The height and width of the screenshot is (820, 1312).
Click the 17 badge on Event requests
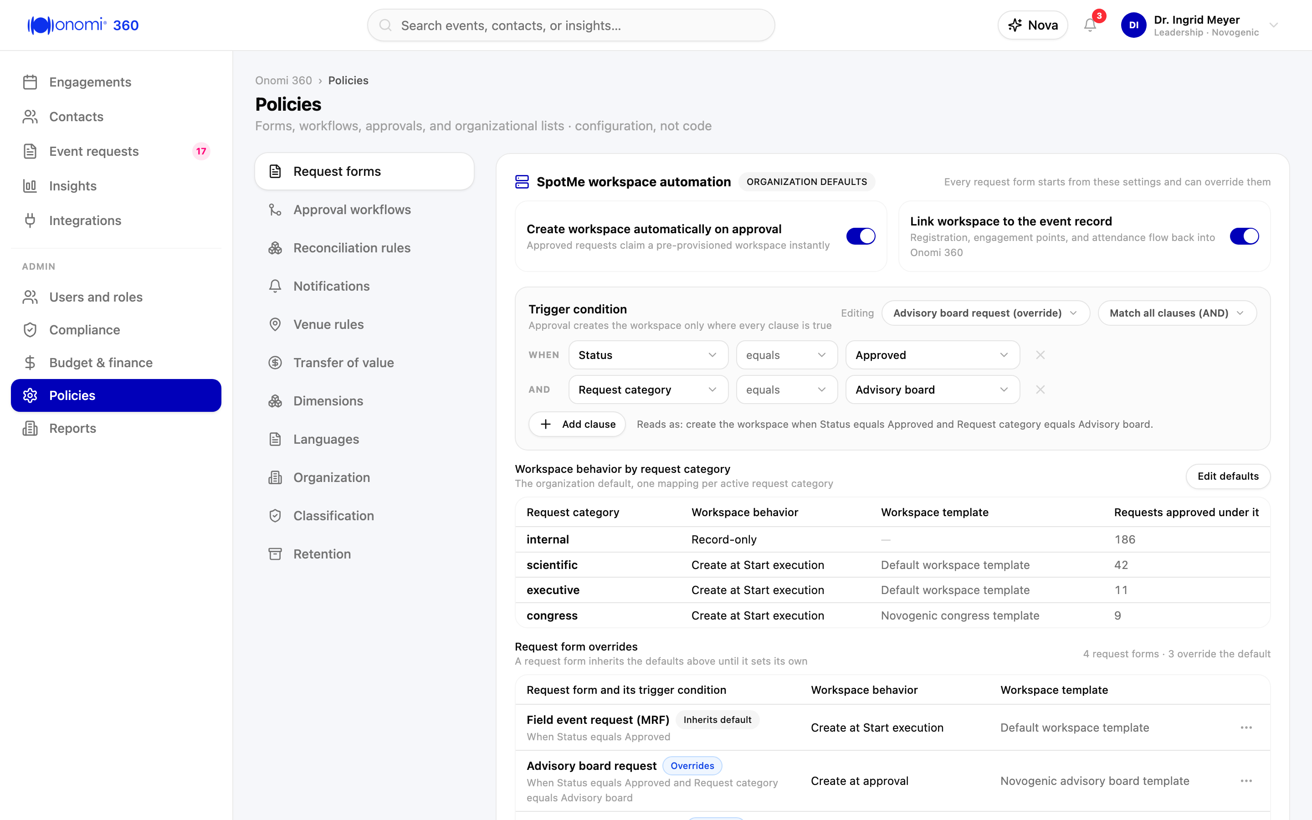pos(201,151)
